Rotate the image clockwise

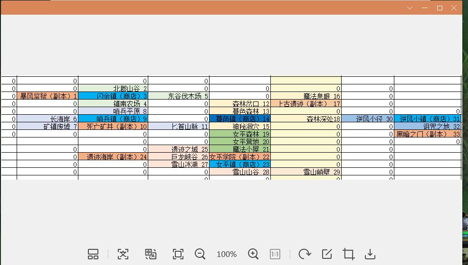(x=305, y=254)
